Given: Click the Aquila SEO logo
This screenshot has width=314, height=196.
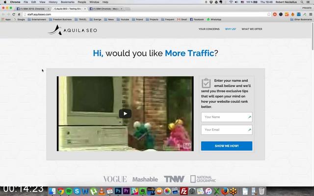Looking at the screenshot, I should [73, 30].
